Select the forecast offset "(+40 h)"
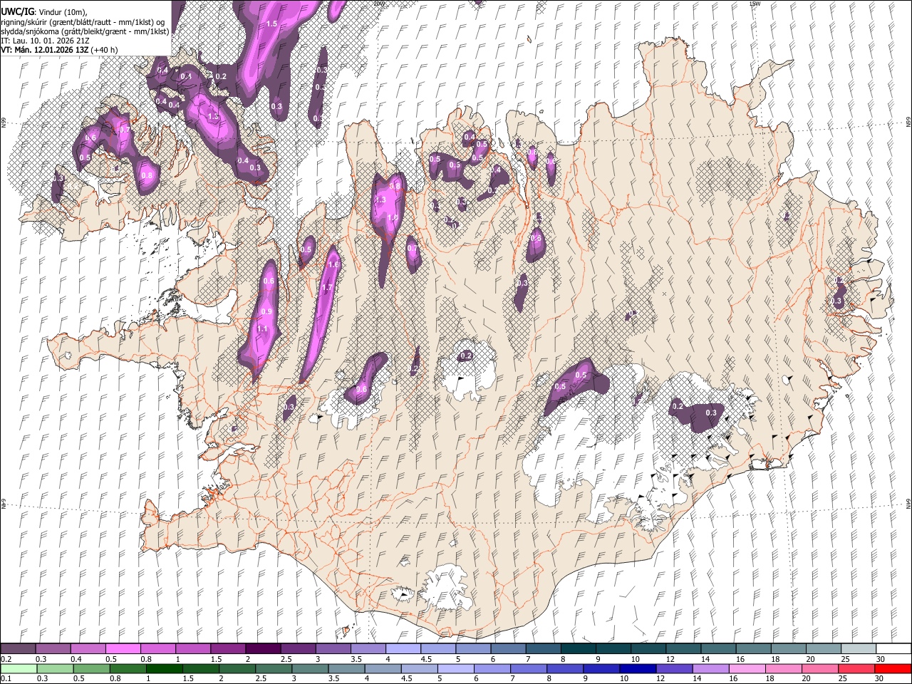Screen dimensions: 912x684 point(104,50)
